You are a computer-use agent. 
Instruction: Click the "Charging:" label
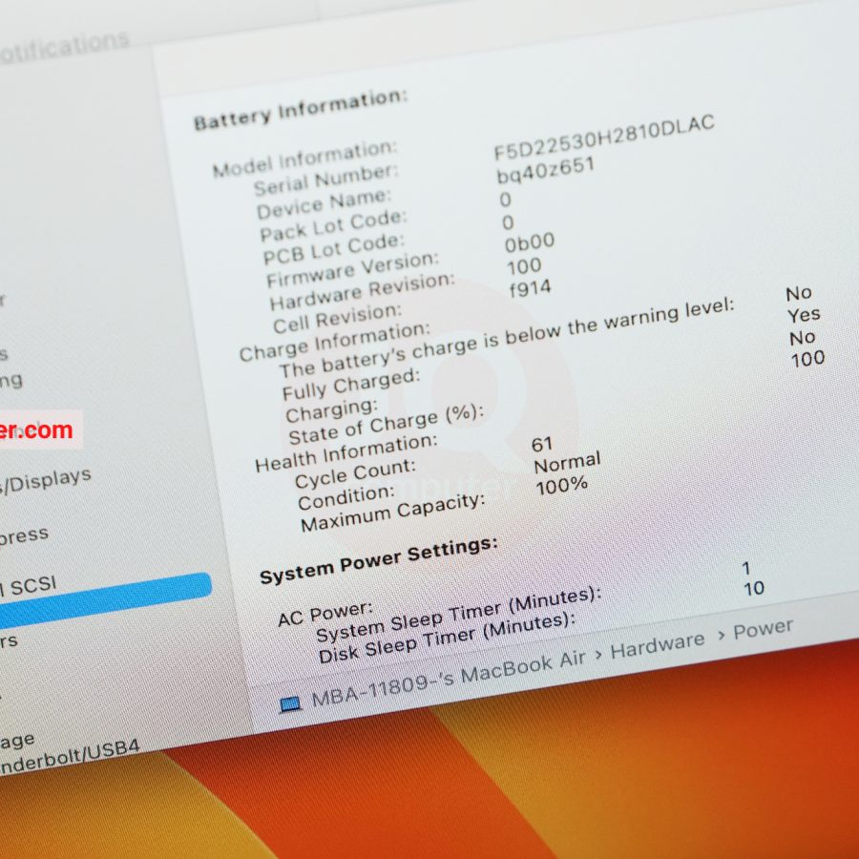point(332,409)
